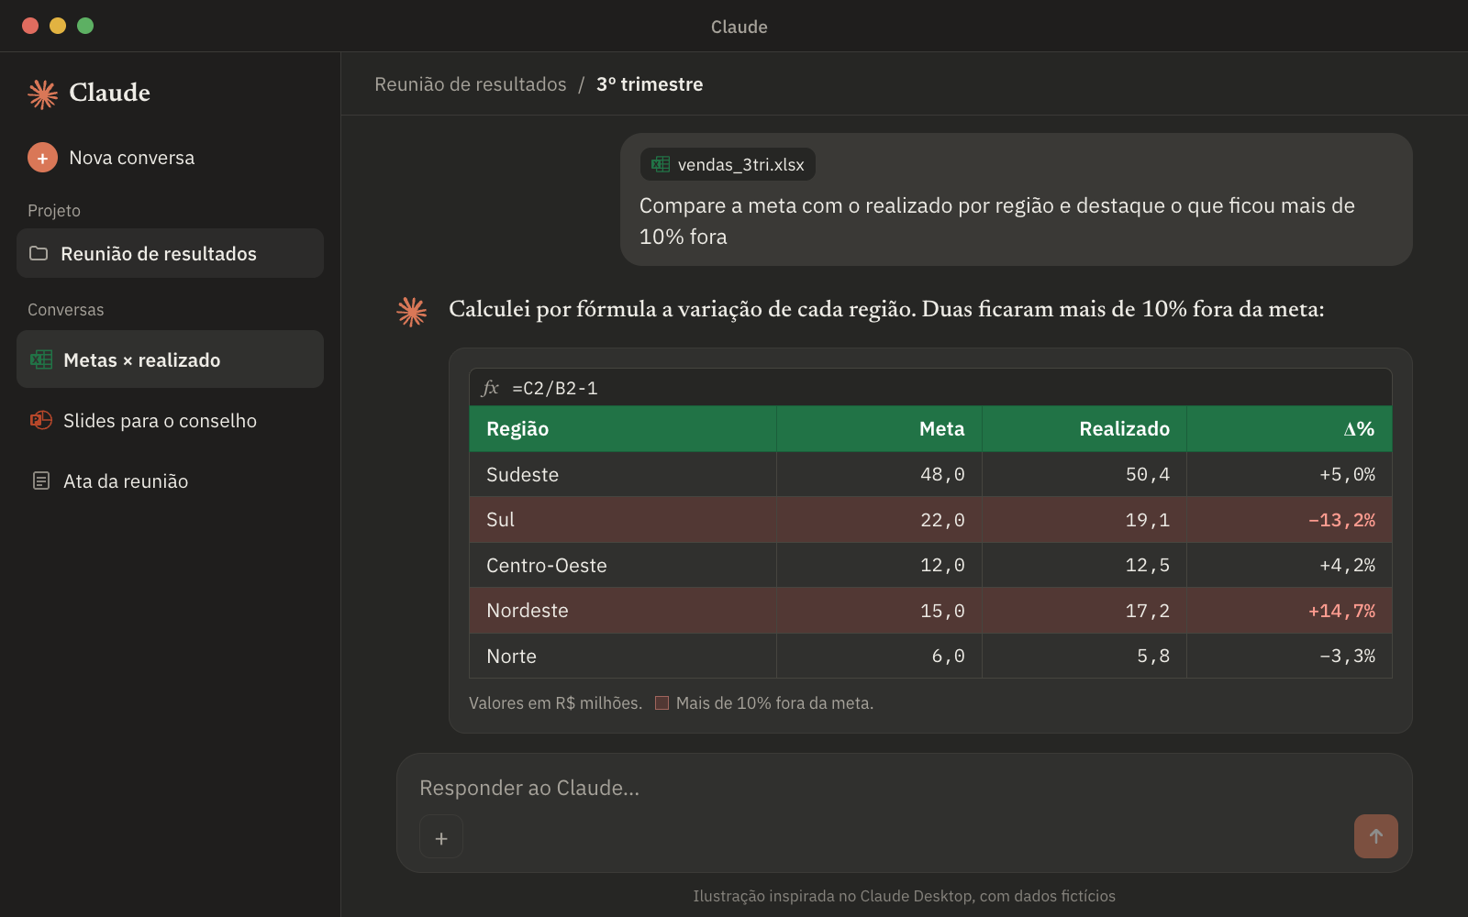Image resolution: width=1468 pixels, height=917 pixels.
Task: Maximize the window with the green button
Action: pyautogui.click(x=85, y=26)
